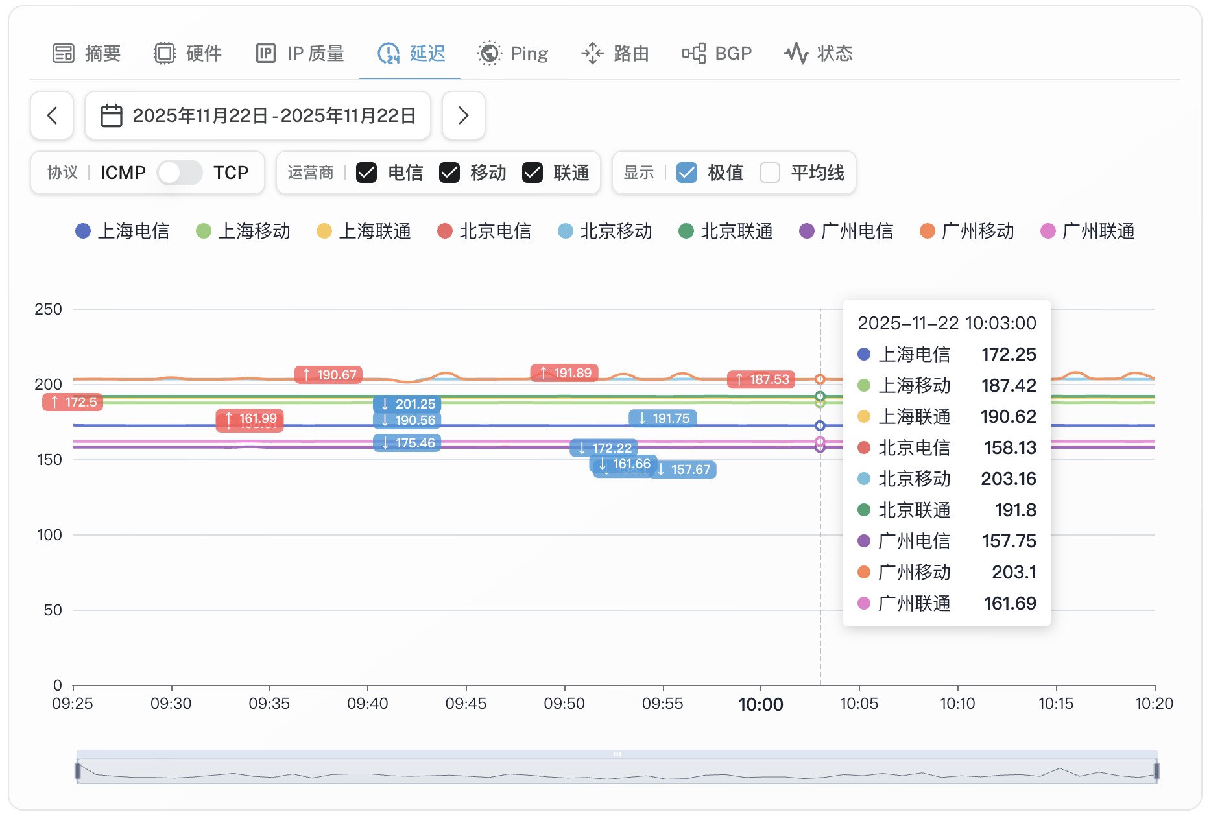
Task: Uncheck the 电信 carrier checkbox
Action: click(x=366, y=173)
